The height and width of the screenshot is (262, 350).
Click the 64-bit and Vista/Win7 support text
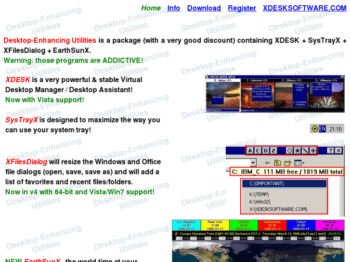pyautogui.click(x=80, y=192)
